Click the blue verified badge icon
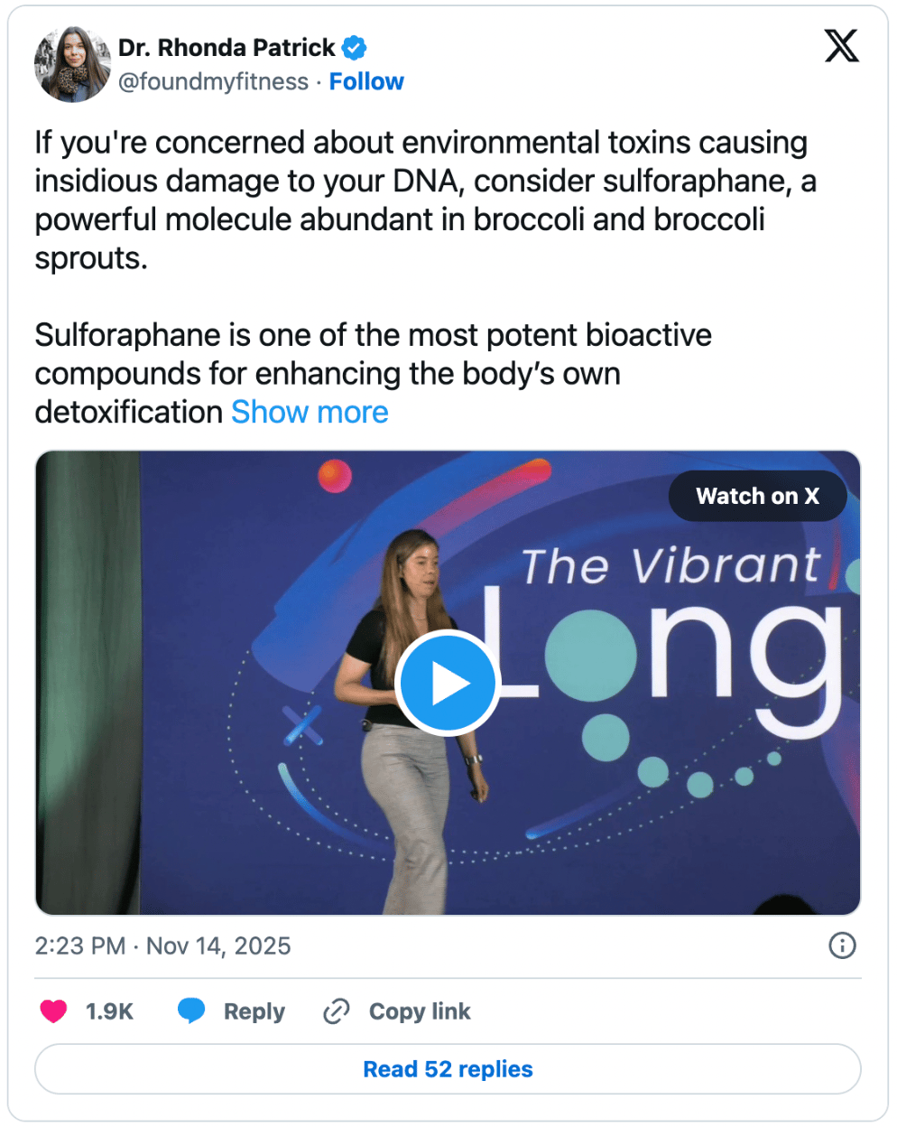This screenshot has height=1127, width=897. [x=354, y=48]
